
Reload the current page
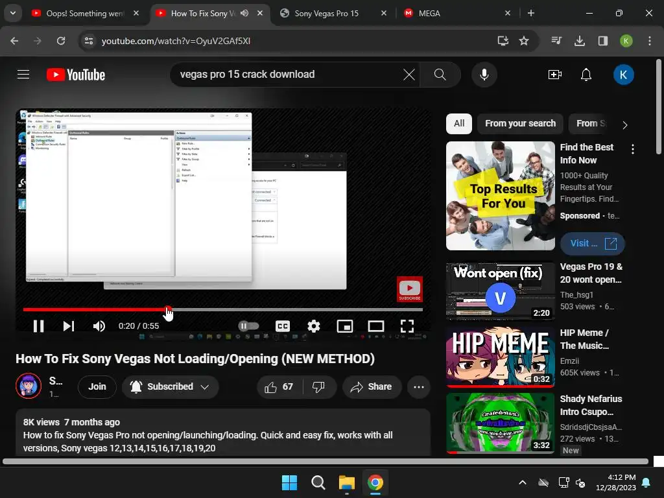coord(61,41)
